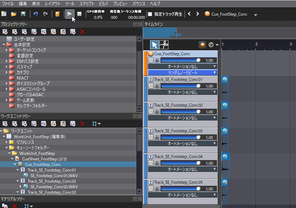Expand the ターゲットコンフィグ folder
This screenshot has height=208, width=296.
[x=7, y=50]
